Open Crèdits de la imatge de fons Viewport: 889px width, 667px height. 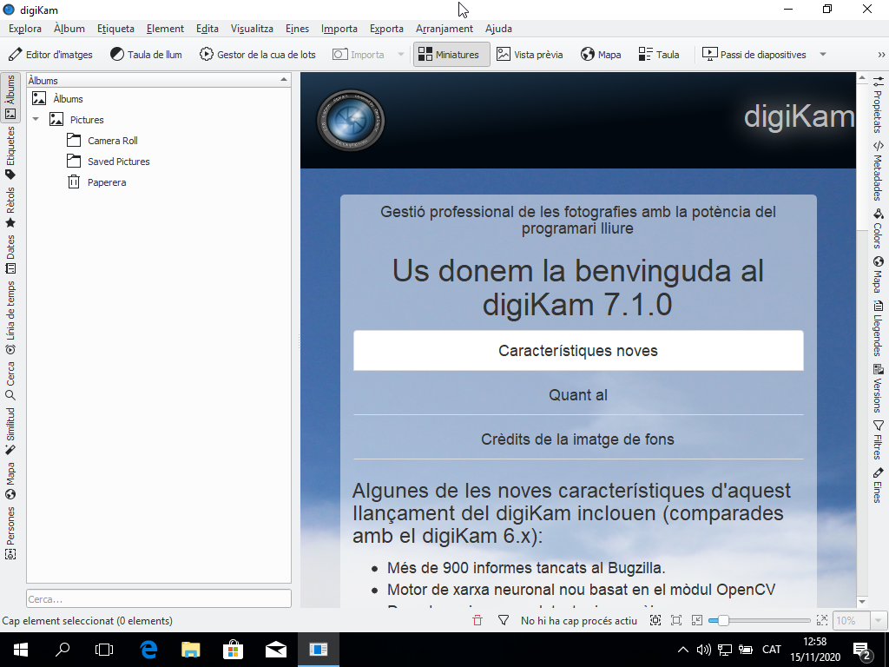[578, 439]
